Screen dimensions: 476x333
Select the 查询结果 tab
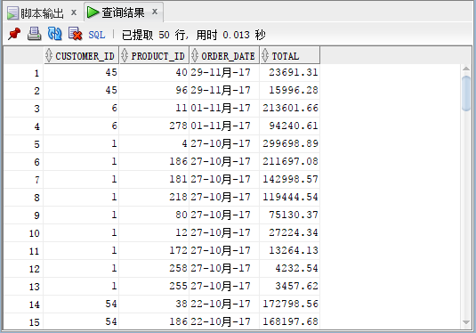123,12
